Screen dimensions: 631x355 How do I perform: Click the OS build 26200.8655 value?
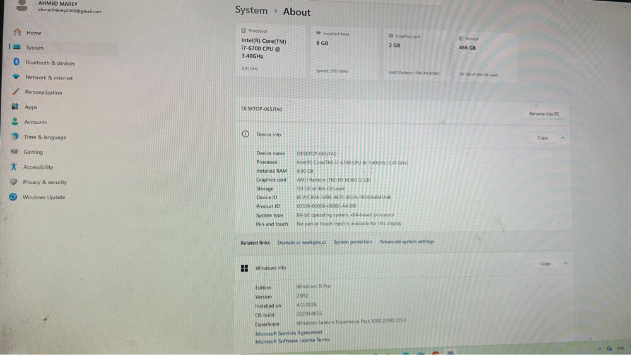pos(309,313)
